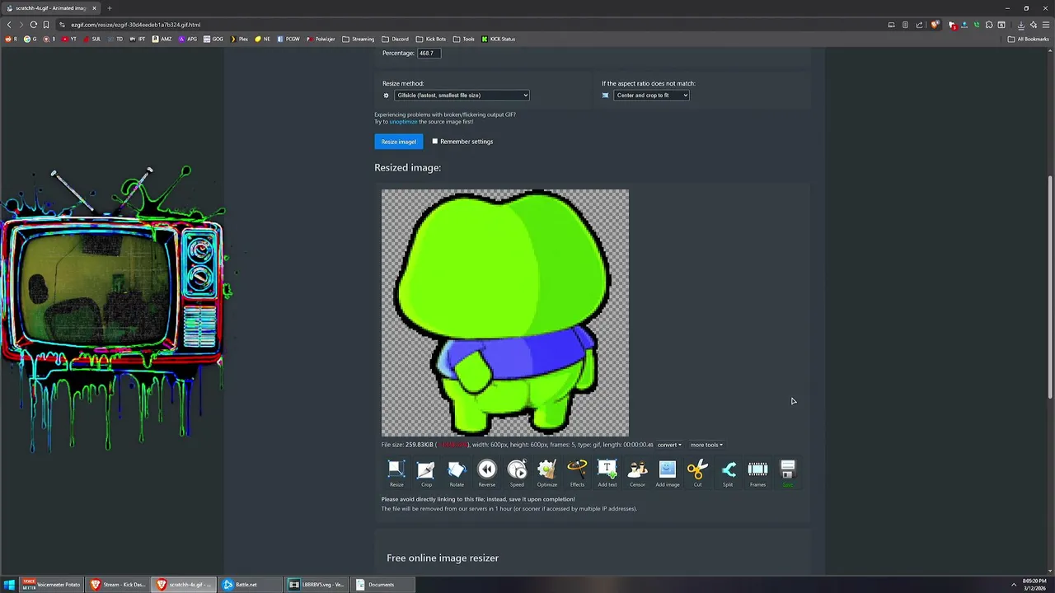
Task: Click the browser back arrow
Action: (x=9, y=25)
